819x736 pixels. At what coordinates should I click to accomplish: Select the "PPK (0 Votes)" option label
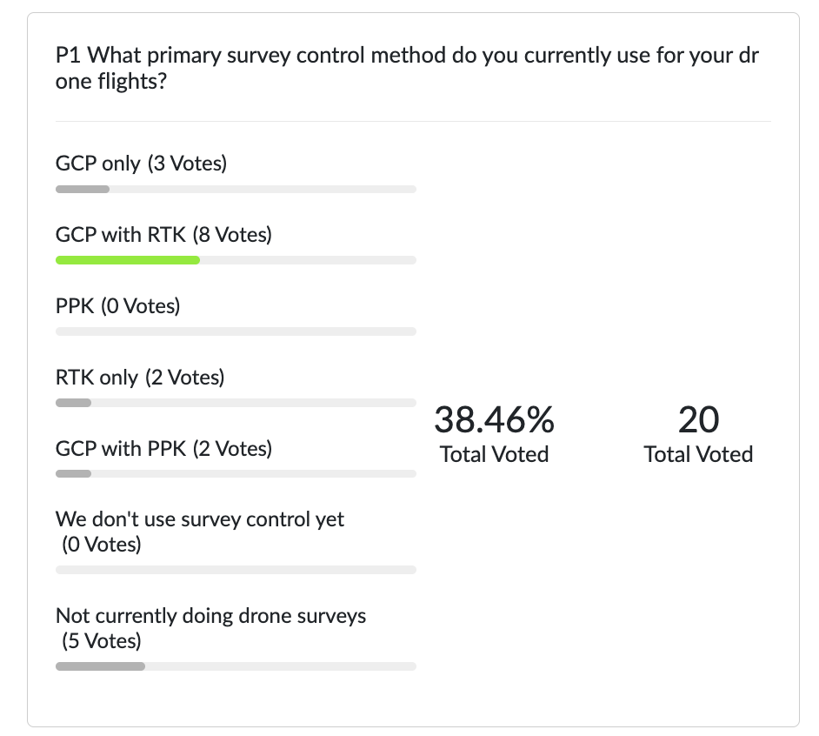pyautogui.click(x=117, y=305)
